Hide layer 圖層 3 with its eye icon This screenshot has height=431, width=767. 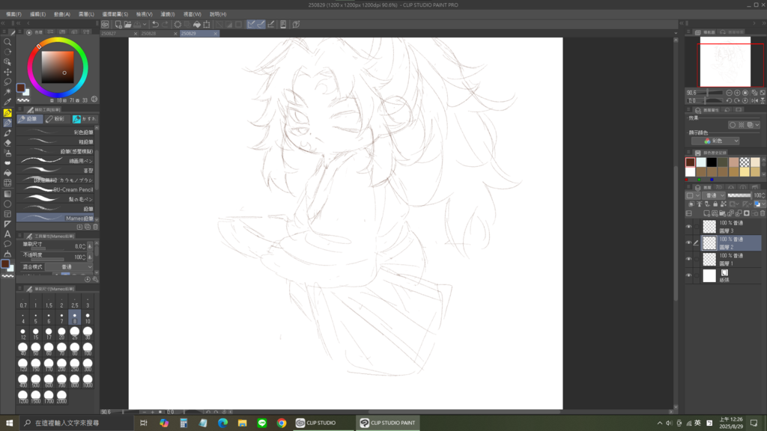pyautogui.click(x=688, y=226)
